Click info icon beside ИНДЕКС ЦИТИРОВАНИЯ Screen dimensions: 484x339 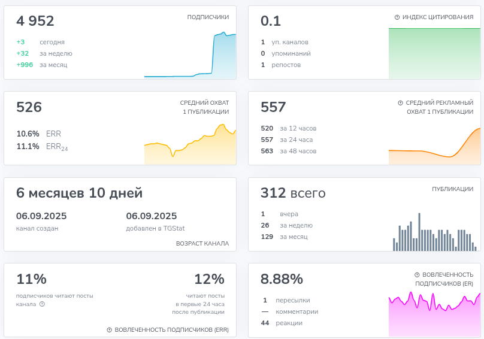pyautogui.click(x=397, y=17)
